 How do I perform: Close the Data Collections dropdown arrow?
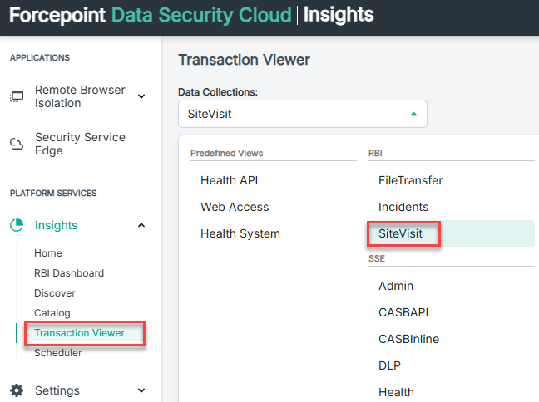coord(414,114)
